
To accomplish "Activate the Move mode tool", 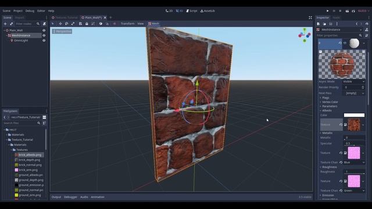I will point(60,23).
